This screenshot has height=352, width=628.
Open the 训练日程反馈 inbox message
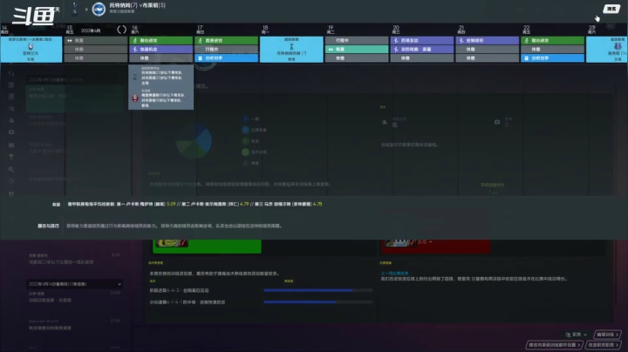(75, 297)
